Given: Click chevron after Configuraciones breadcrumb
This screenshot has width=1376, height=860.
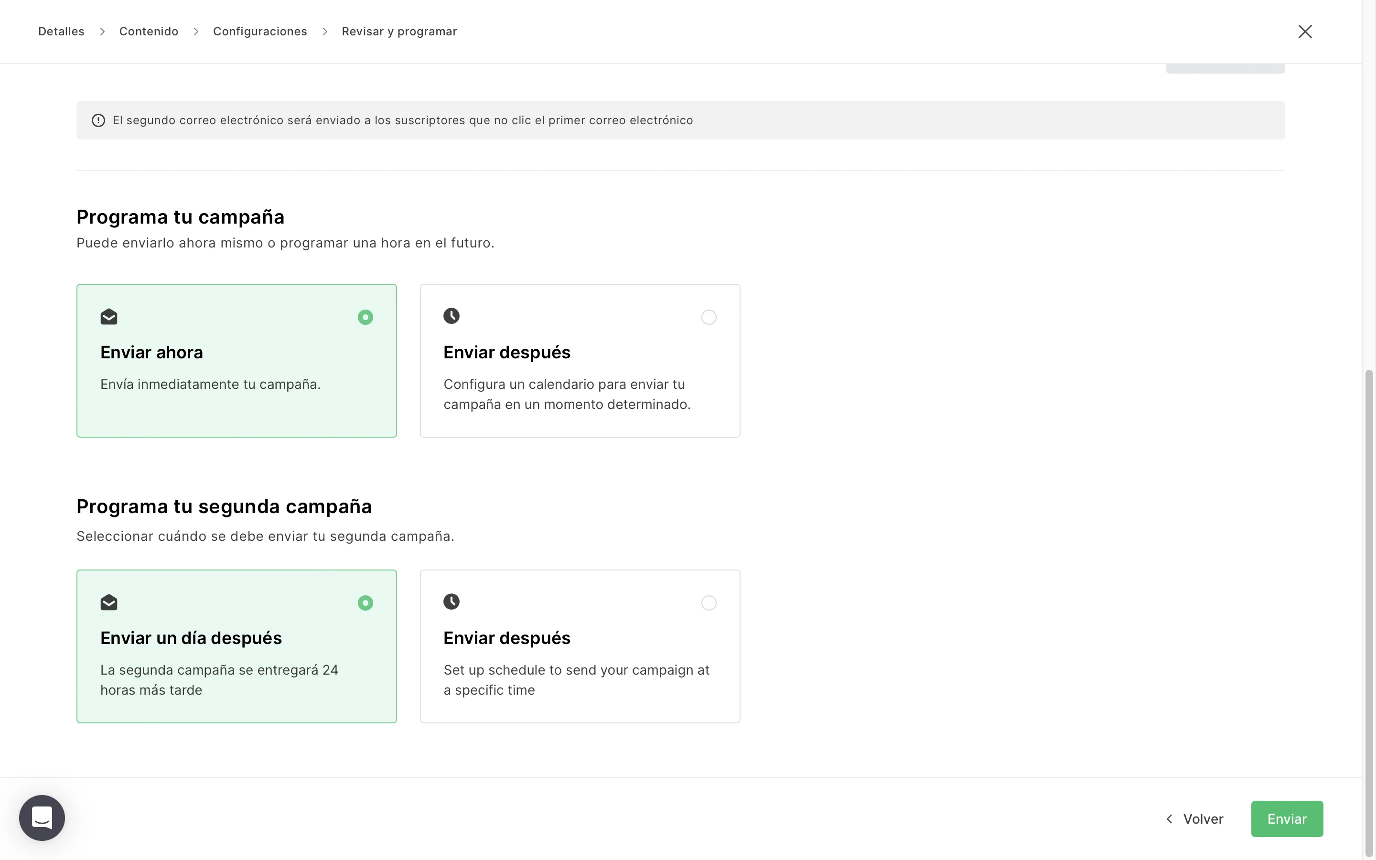Looking at the screenshot, I should 325,32.
